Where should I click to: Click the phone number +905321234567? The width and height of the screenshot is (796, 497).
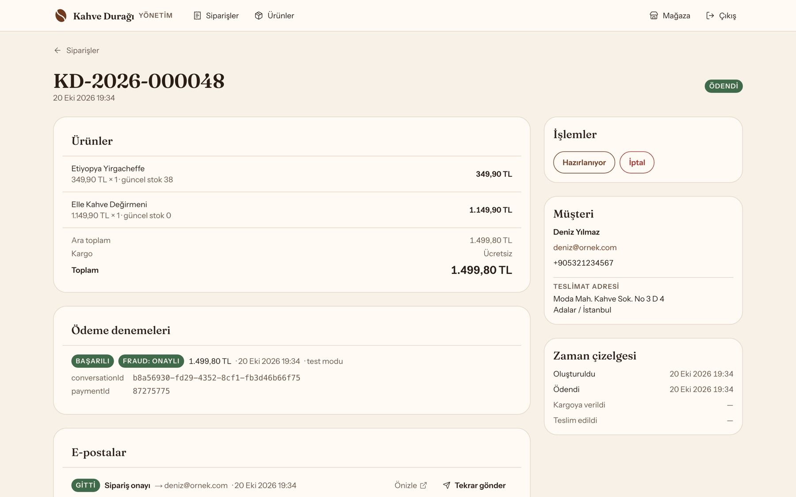pos(583,263)
